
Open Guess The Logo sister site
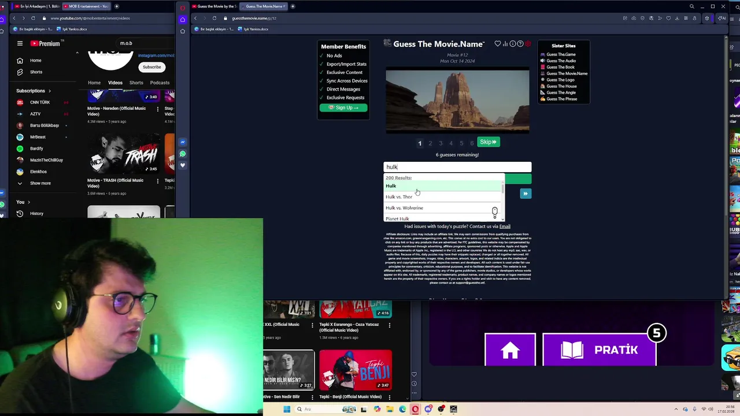coord(560,80)
